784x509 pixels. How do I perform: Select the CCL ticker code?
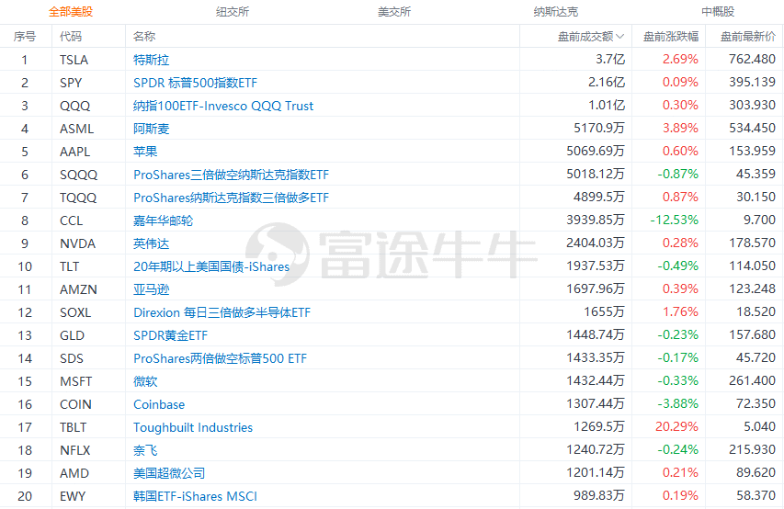(x=71, y=221)
